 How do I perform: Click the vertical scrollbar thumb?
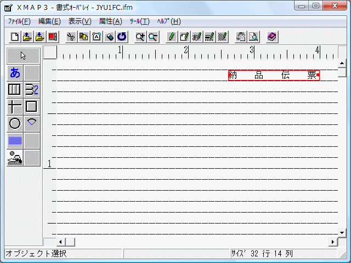click(342, 73)
